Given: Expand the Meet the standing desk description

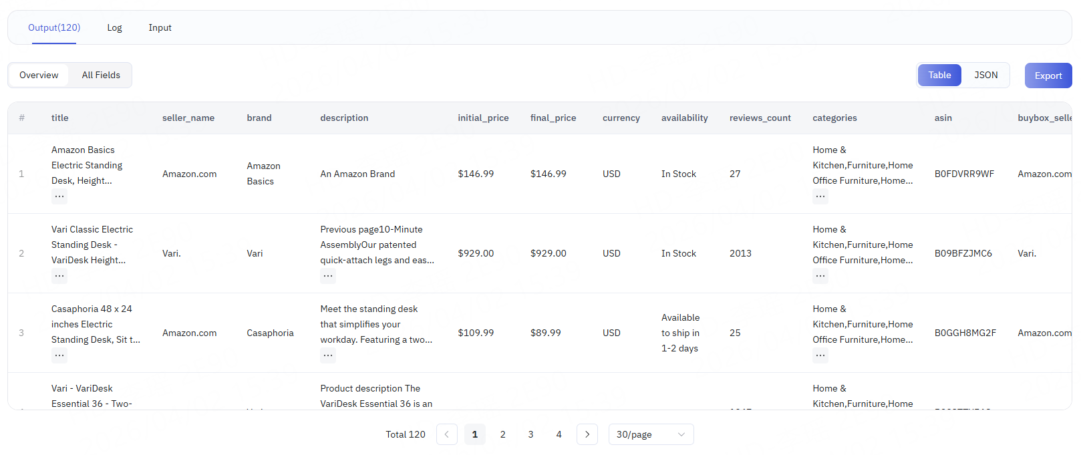Looking at the screenshot, I should pos(328,355).
